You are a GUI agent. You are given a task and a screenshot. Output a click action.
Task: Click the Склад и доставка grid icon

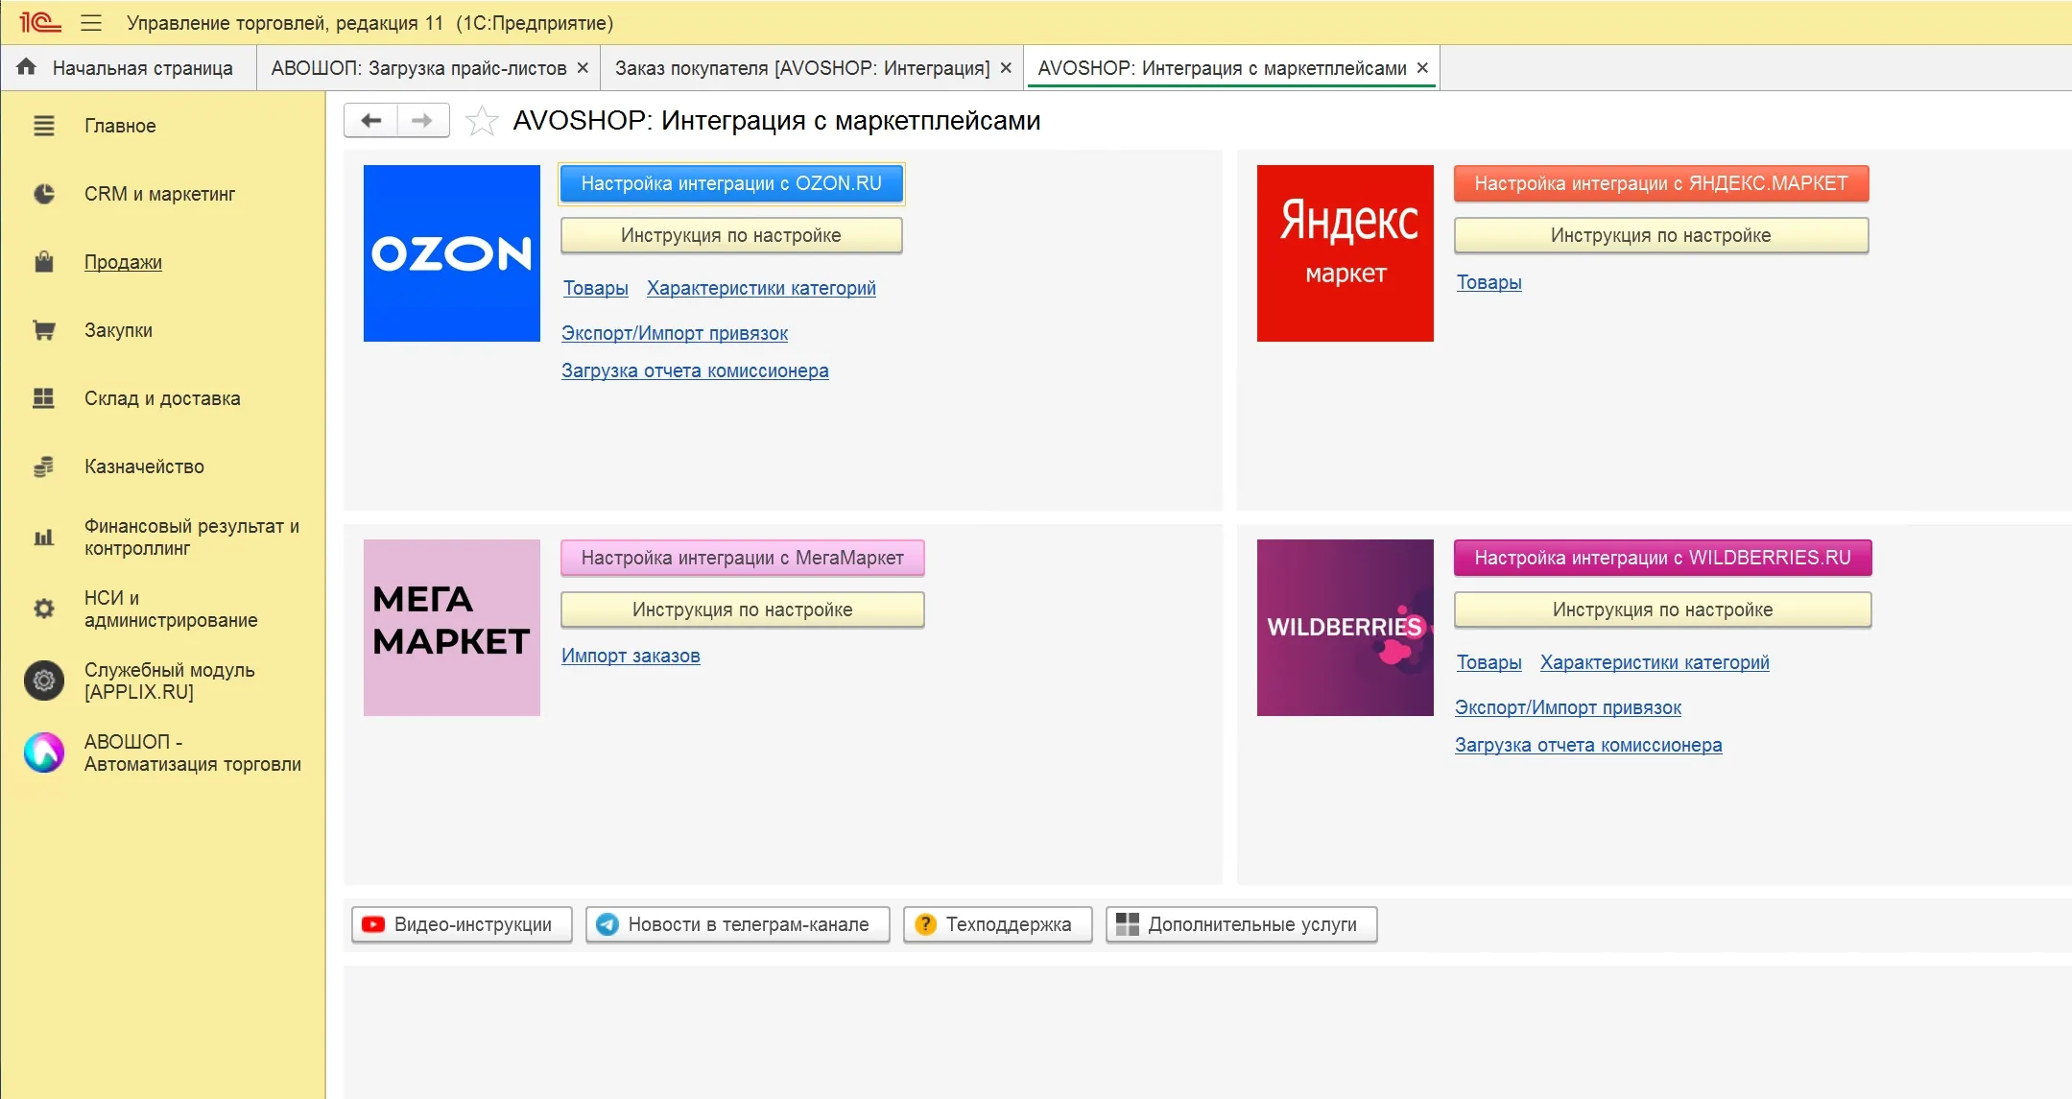click(44, 398)
